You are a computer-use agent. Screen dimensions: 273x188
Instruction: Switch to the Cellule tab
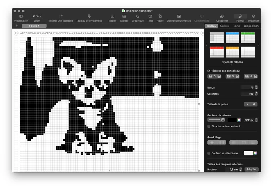(224, 26)
